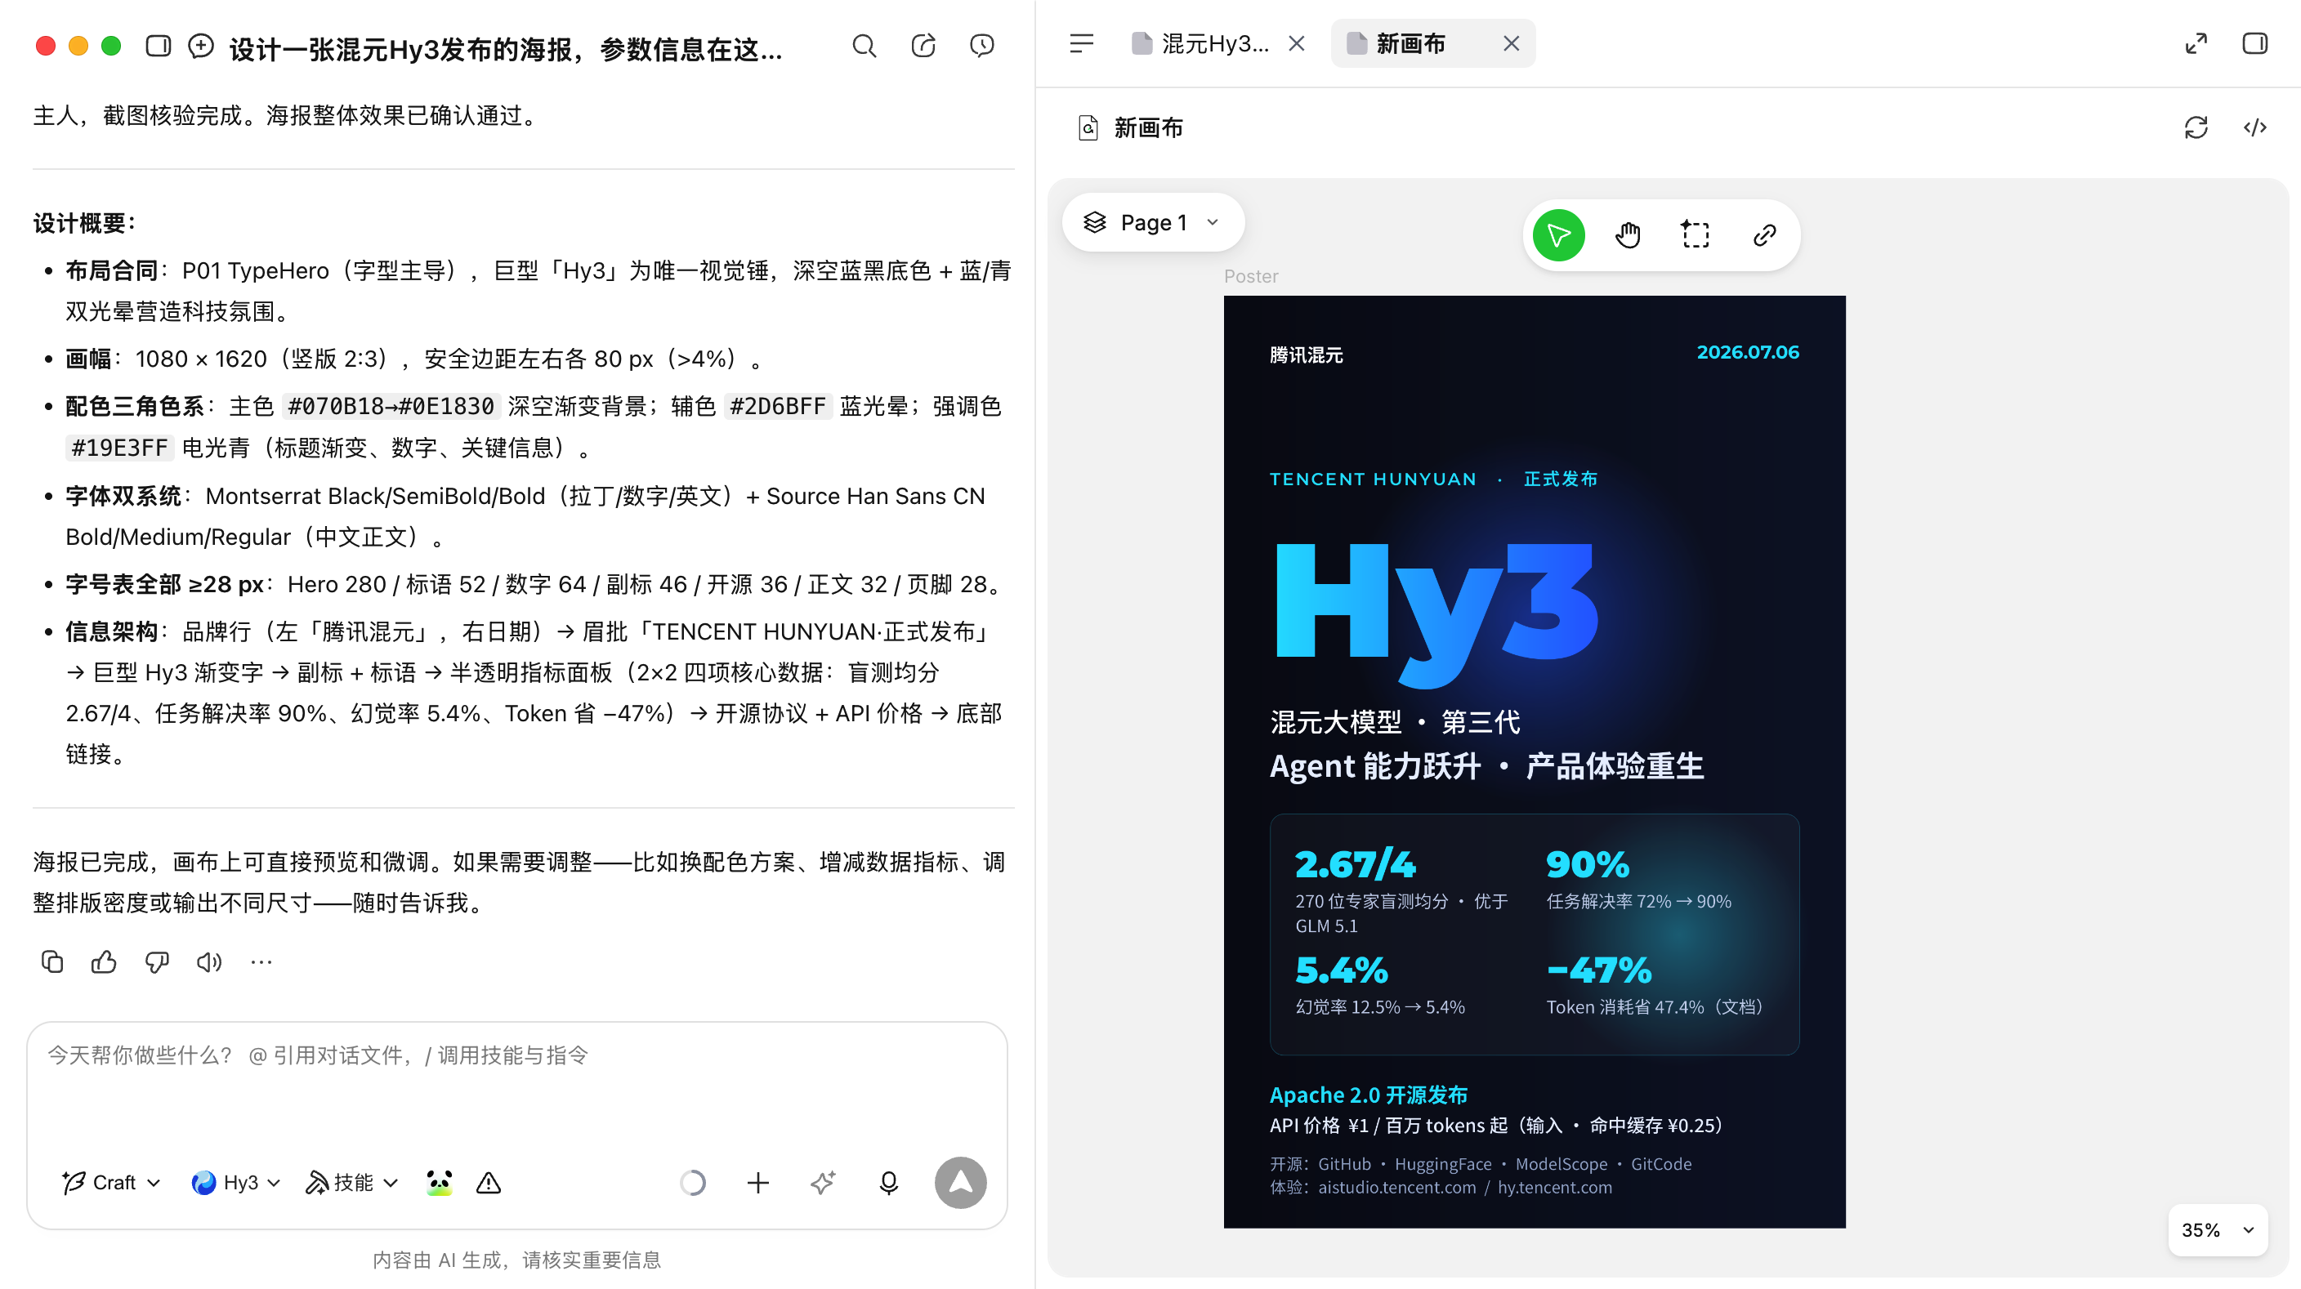Open the 技能 skills dropdown

coord(351,1183)
